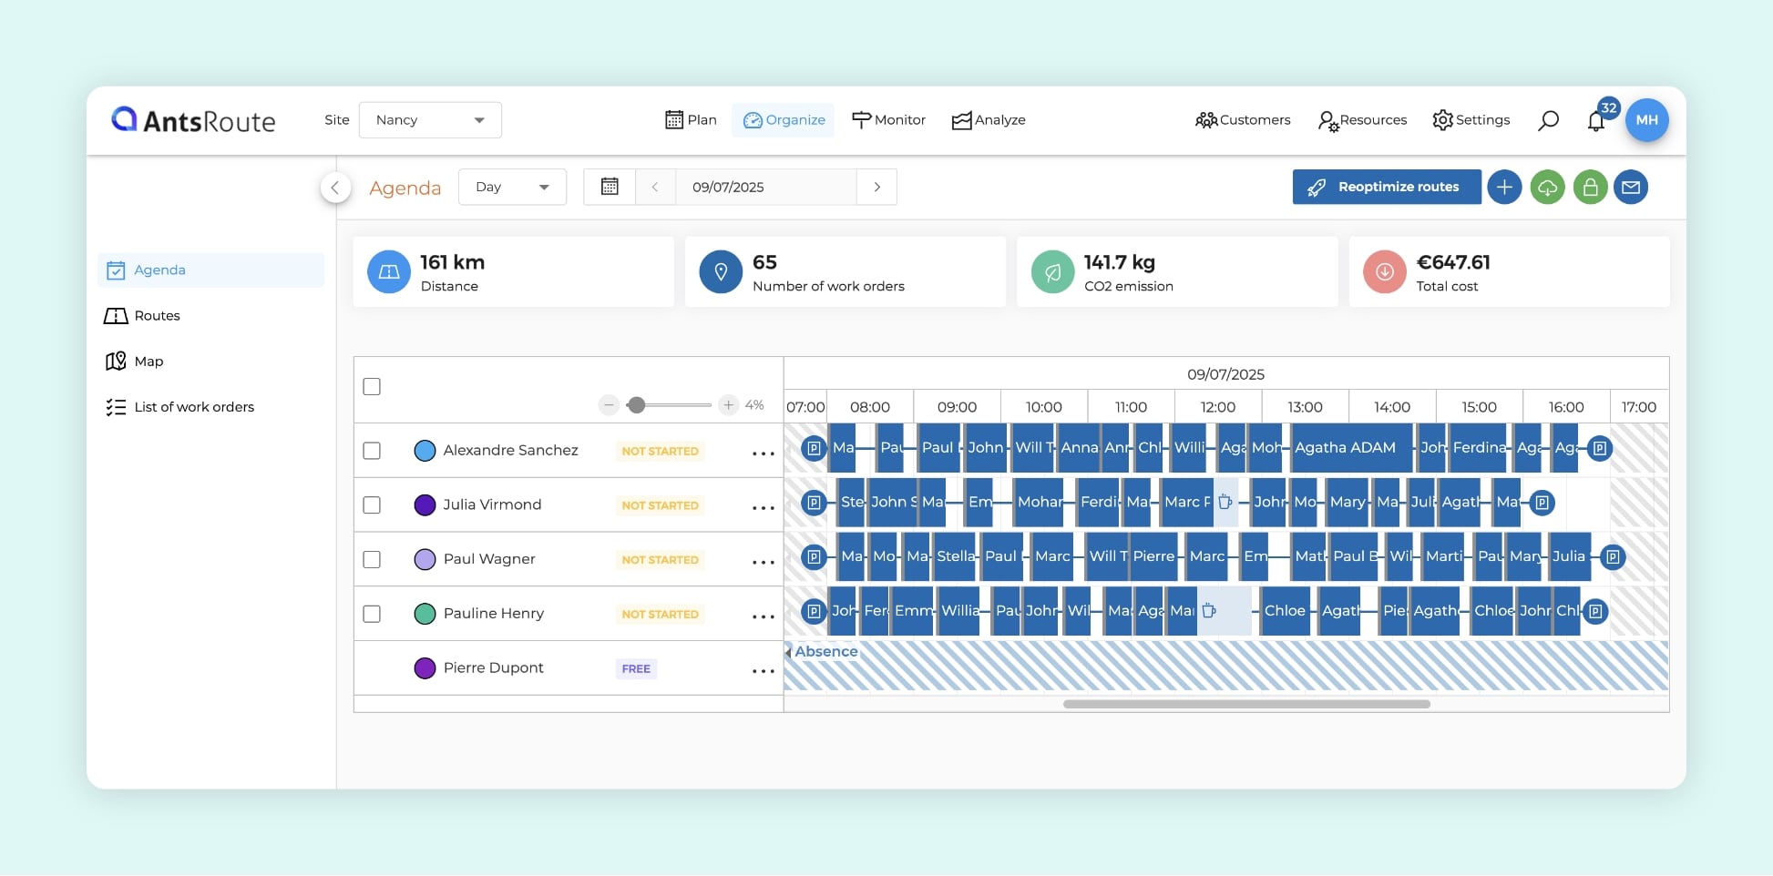Switch to the Monitor tab

pos(888,120)
